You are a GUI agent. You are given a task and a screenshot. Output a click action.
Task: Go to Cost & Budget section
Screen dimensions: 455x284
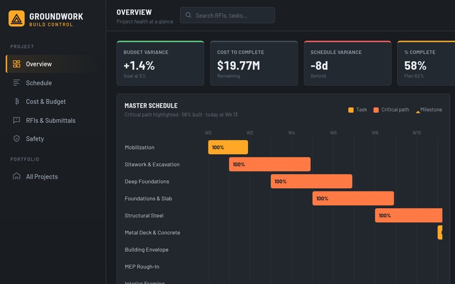(x=53, y=102)
